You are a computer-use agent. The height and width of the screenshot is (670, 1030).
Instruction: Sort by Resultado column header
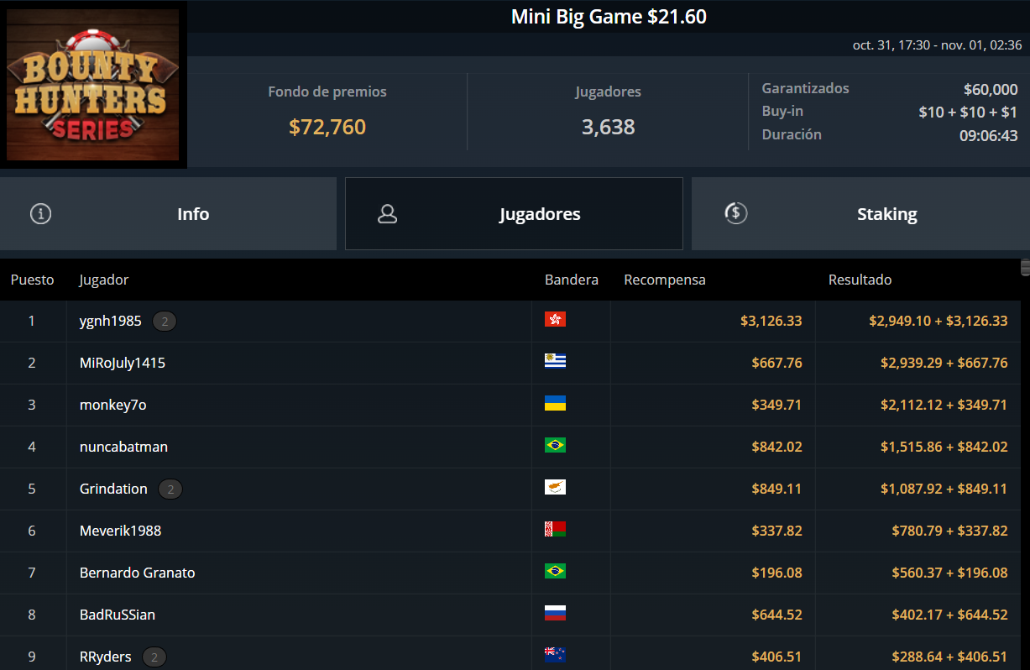point(860,280)
